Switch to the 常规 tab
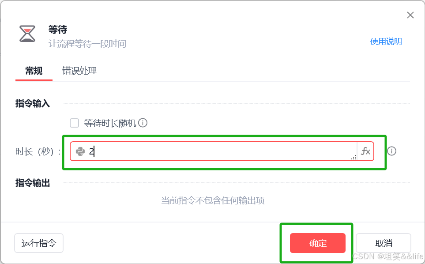Screen dimensions: 425x264 tap(34, 71)
